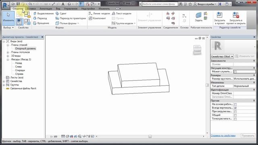
Task: Click the horizontal scrollbar thumb under the view
Action: pyautogui.click(x=150, y=137)
